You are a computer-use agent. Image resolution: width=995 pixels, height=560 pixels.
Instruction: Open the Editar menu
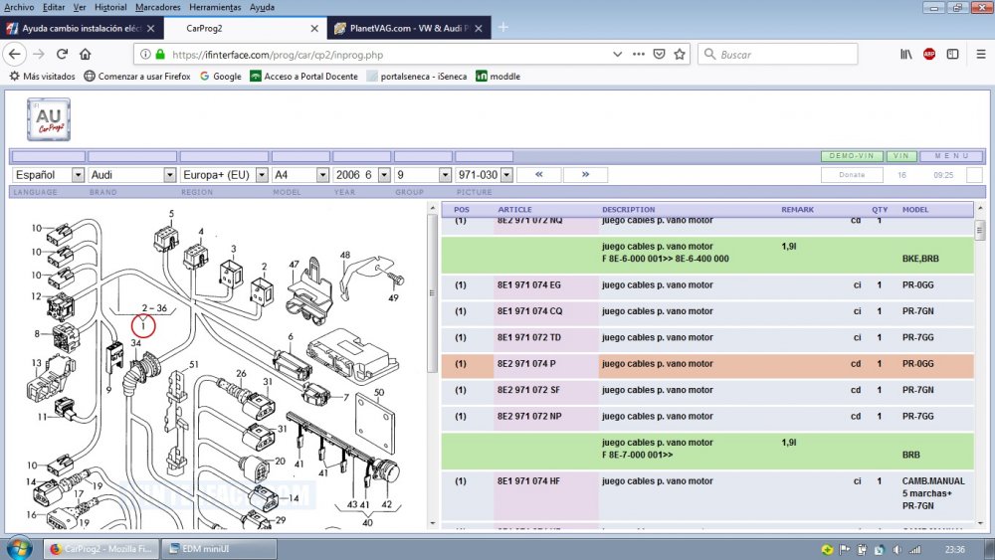[x=54, y=7]
